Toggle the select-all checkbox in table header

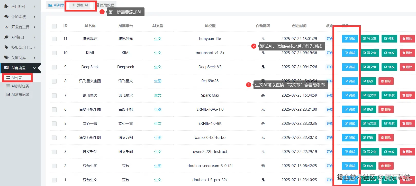coord(54,26)
